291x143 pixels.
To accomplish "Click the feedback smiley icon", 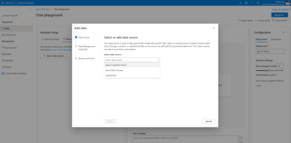I will click(258, 3).
